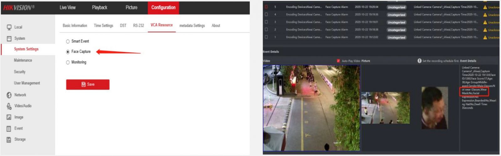
Task: Click the Storage disk icon
Action: click(x=9, y=139)
